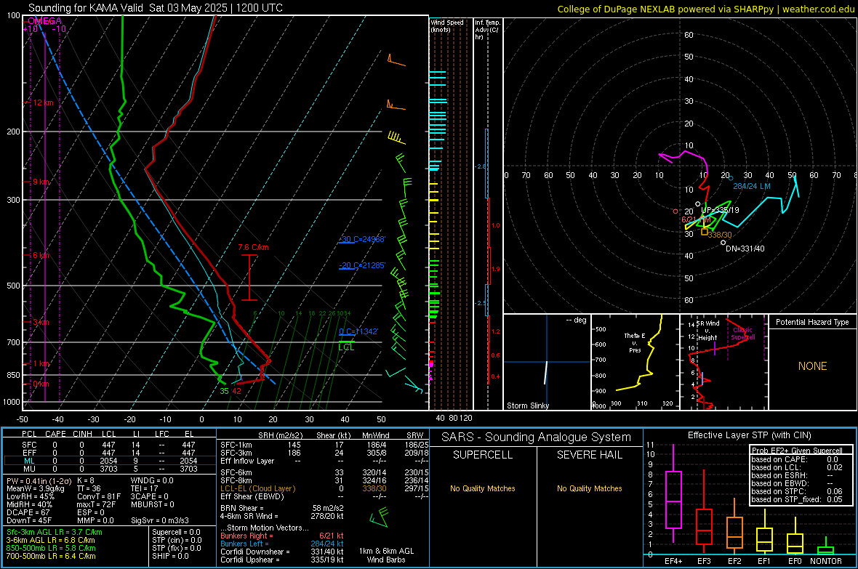The width and height of the screenshot is (858, 569).
Task: Click the SHIP = 0.0 value
Action: 170,557
